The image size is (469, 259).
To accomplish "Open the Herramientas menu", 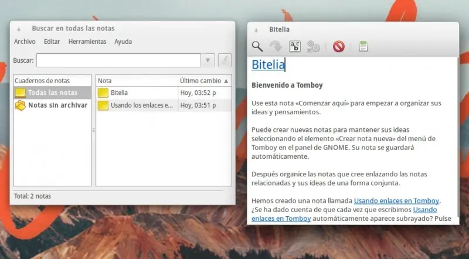I will (87, 42).
